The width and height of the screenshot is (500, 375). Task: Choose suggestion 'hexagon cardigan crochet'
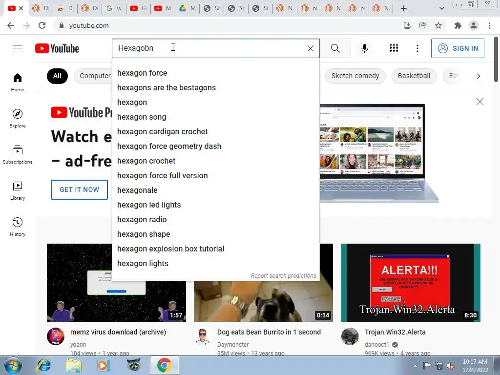pos(215,132)
